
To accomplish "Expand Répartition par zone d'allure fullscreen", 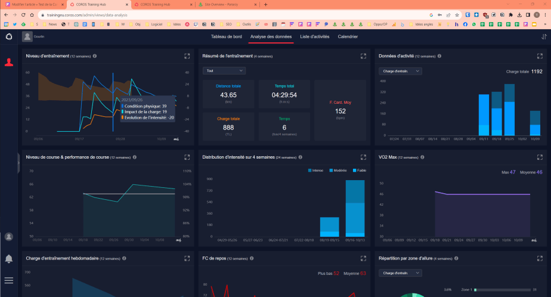I will 540,258.
